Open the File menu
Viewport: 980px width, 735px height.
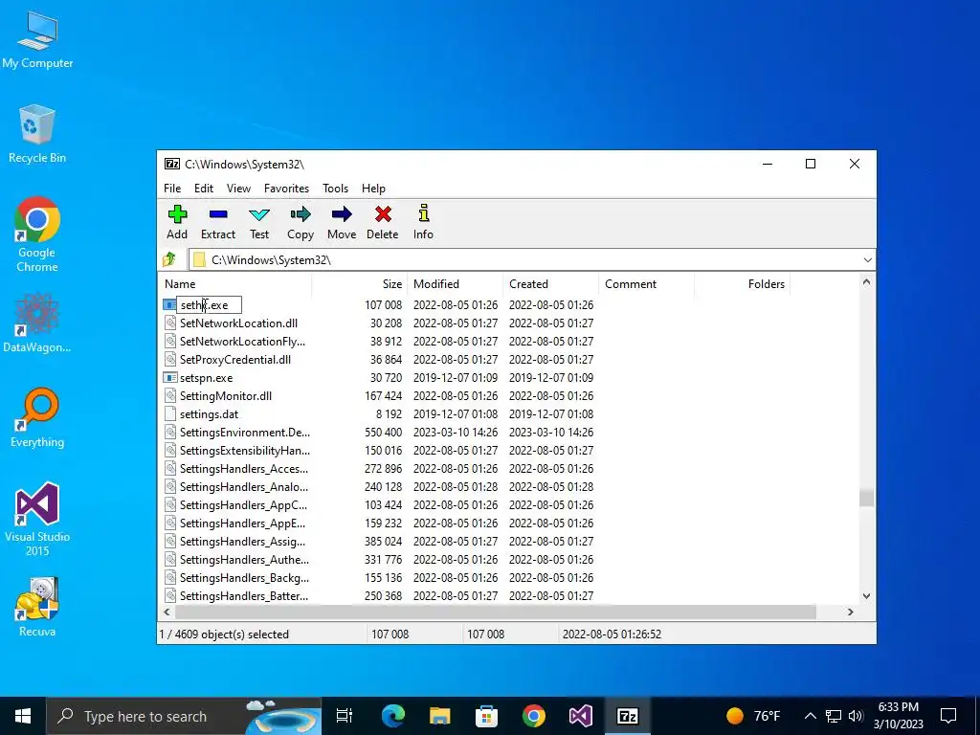coord(172,189)
